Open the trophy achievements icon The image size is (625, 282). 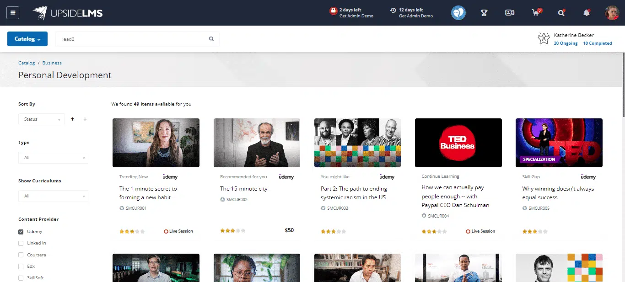point(484,13)
